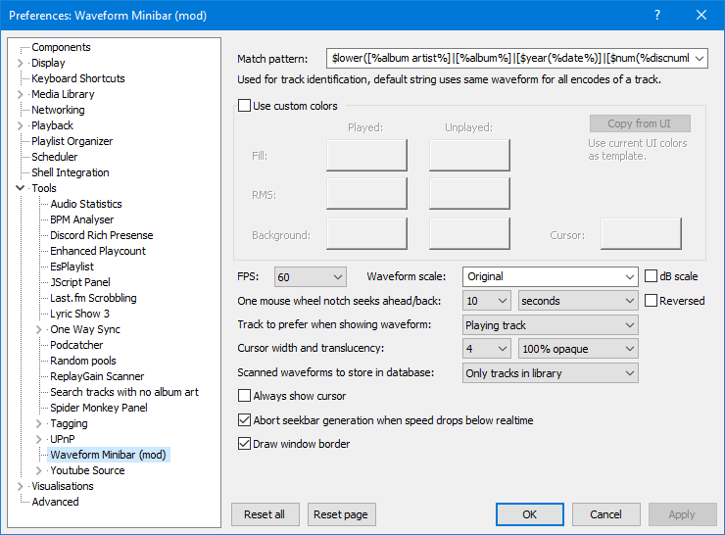The width and height of the screenshot is (725, 535).
Task: Expand the Visualisations tree node
Action: pyautogui.click(x=21, y=486)
